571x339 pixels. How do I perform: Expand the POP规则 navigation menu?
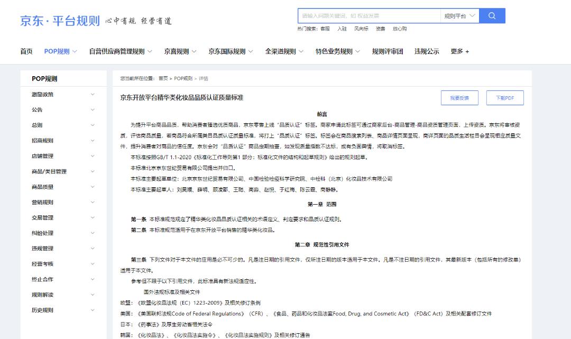coord(60,51)
